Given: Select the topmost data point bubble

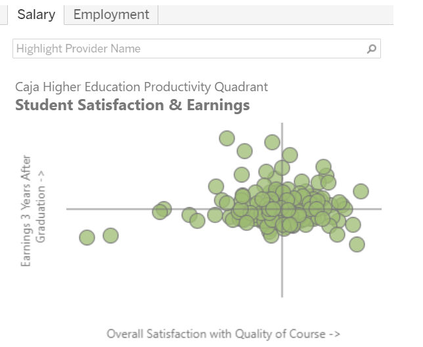Looking at the screenshot, I should (x=227, y=138).
